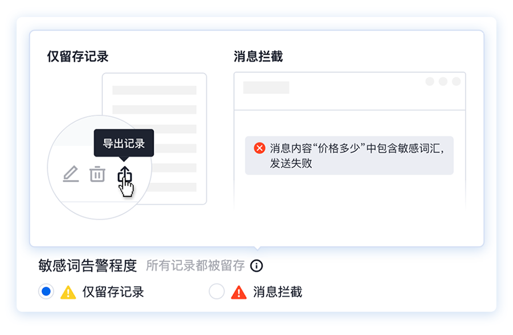This screenshot has height=335, width=513.
Task: Click the 敏感词告警程度 setting label
Action: point(87,266)
